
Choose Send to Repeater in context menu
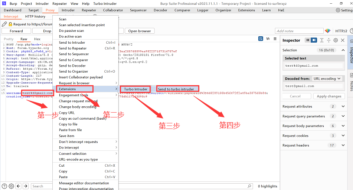(x=85, y=48)
